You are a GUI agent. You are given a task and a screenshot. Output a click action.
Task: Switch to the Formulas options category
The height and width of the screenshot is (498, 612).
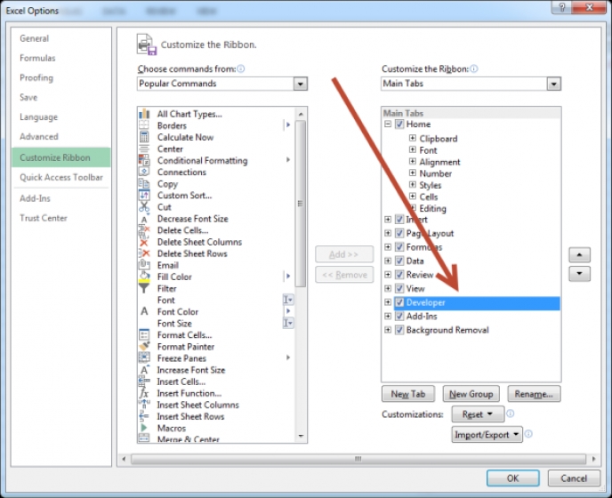click(x=37, y=58)
